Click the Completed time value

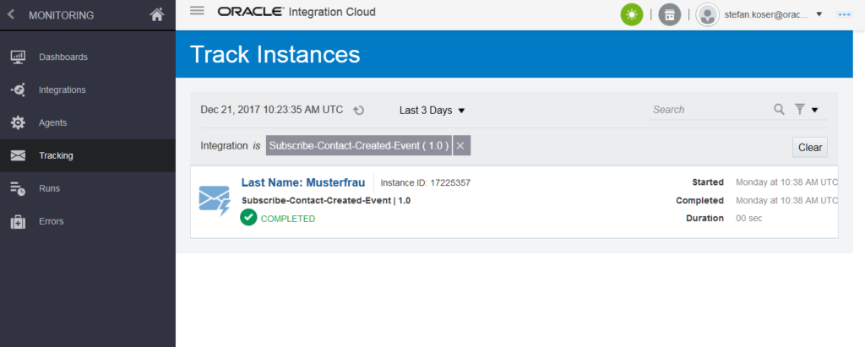[x=787, y=201]
